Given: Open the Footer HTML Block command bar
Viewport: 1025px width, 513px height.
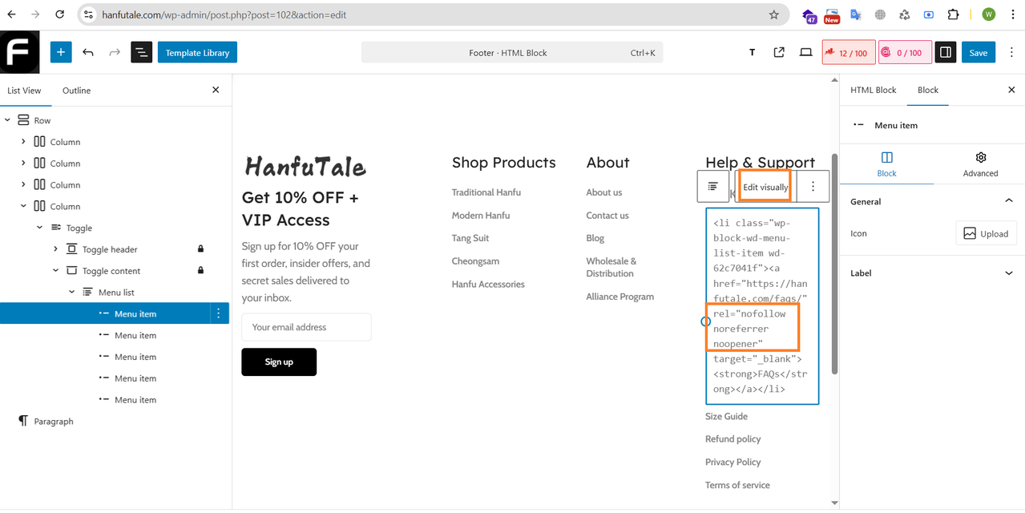Looking at the screenshot, I should coord(512,53).
